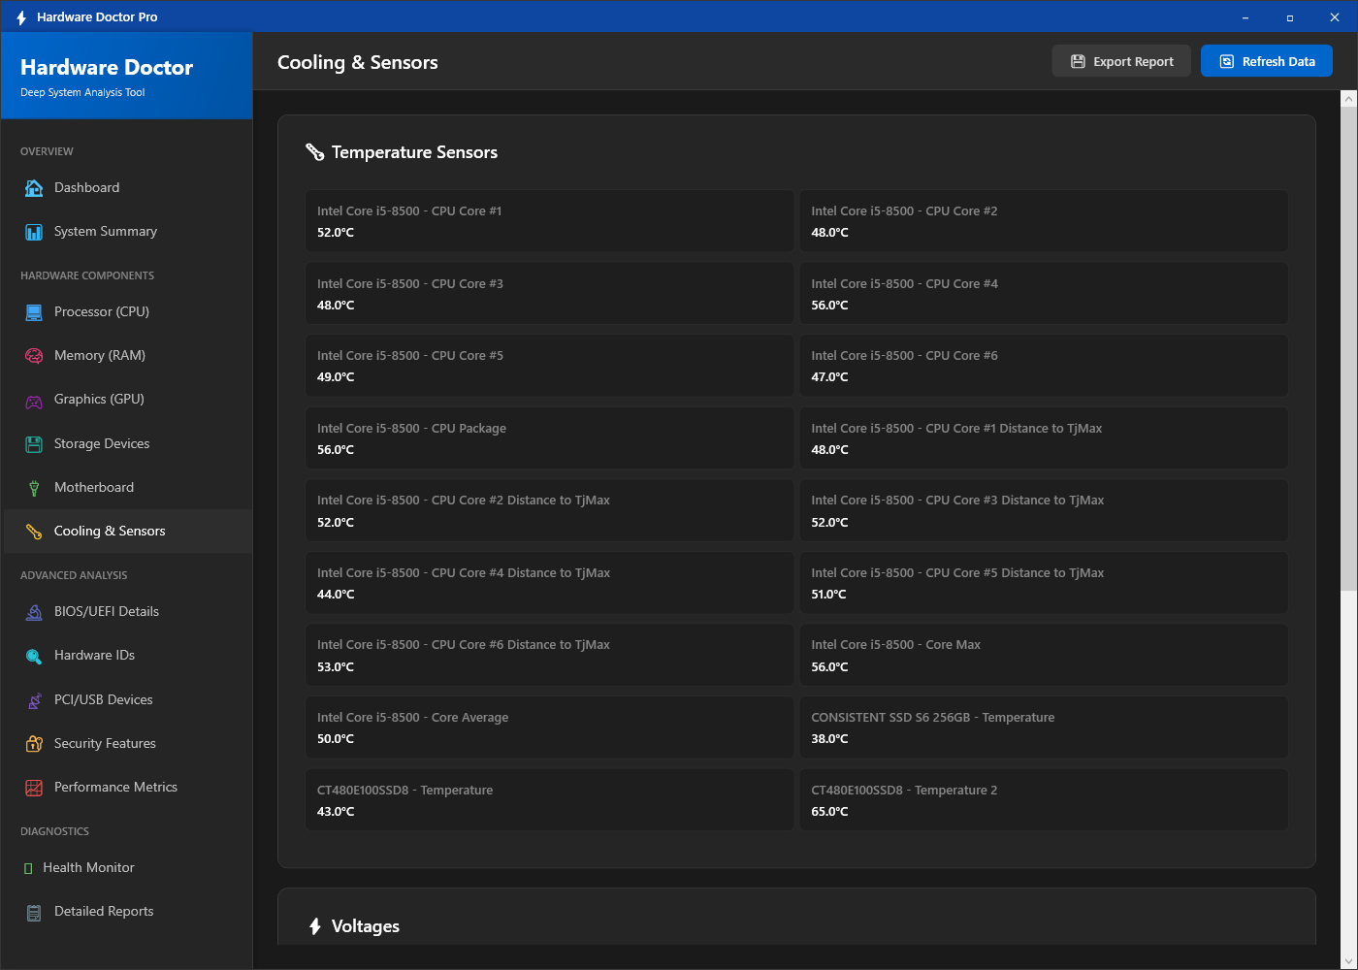Open Dashboard via its house icon

click(34, 188)
